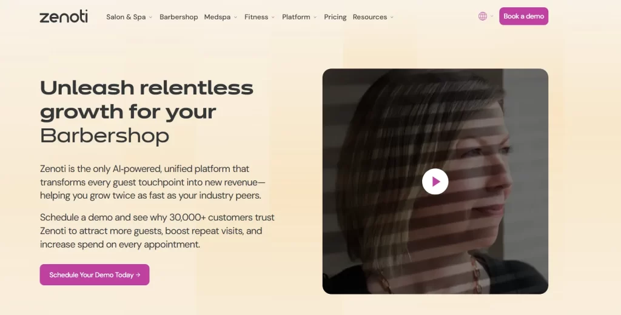Expand the Fitness dropdown arrow
621x315 pixels.
[273, 18]
